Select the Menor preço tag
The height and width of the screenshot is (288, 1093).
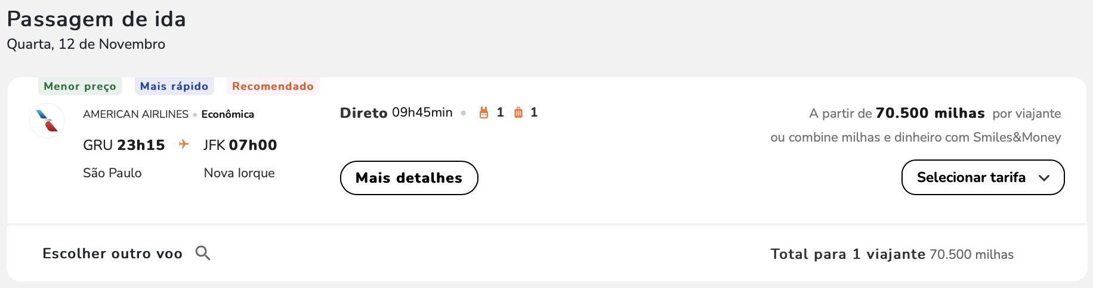click(80, 86)
